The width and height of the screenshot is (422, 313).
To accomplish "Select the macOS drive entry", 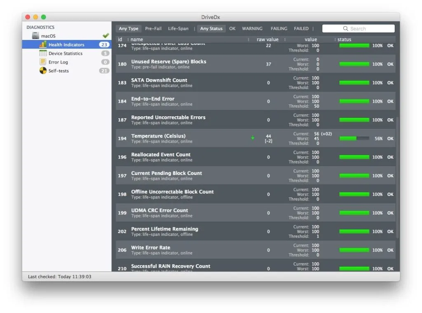I will click(67, 35).
